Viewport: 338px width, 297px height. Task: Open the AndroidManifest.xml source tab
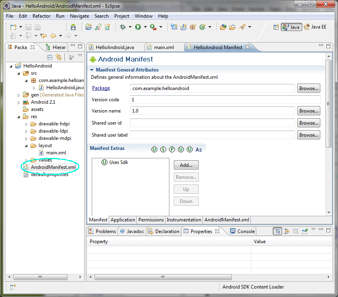coord(227,220)
